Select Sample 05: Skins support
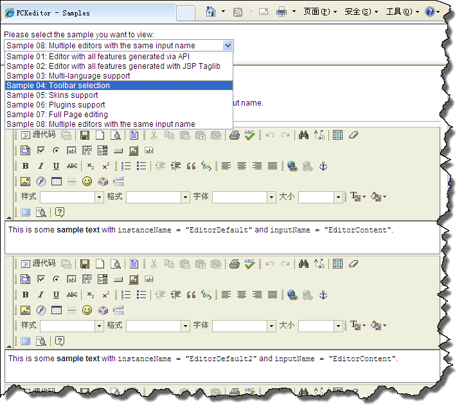 (x=119, y=95)
